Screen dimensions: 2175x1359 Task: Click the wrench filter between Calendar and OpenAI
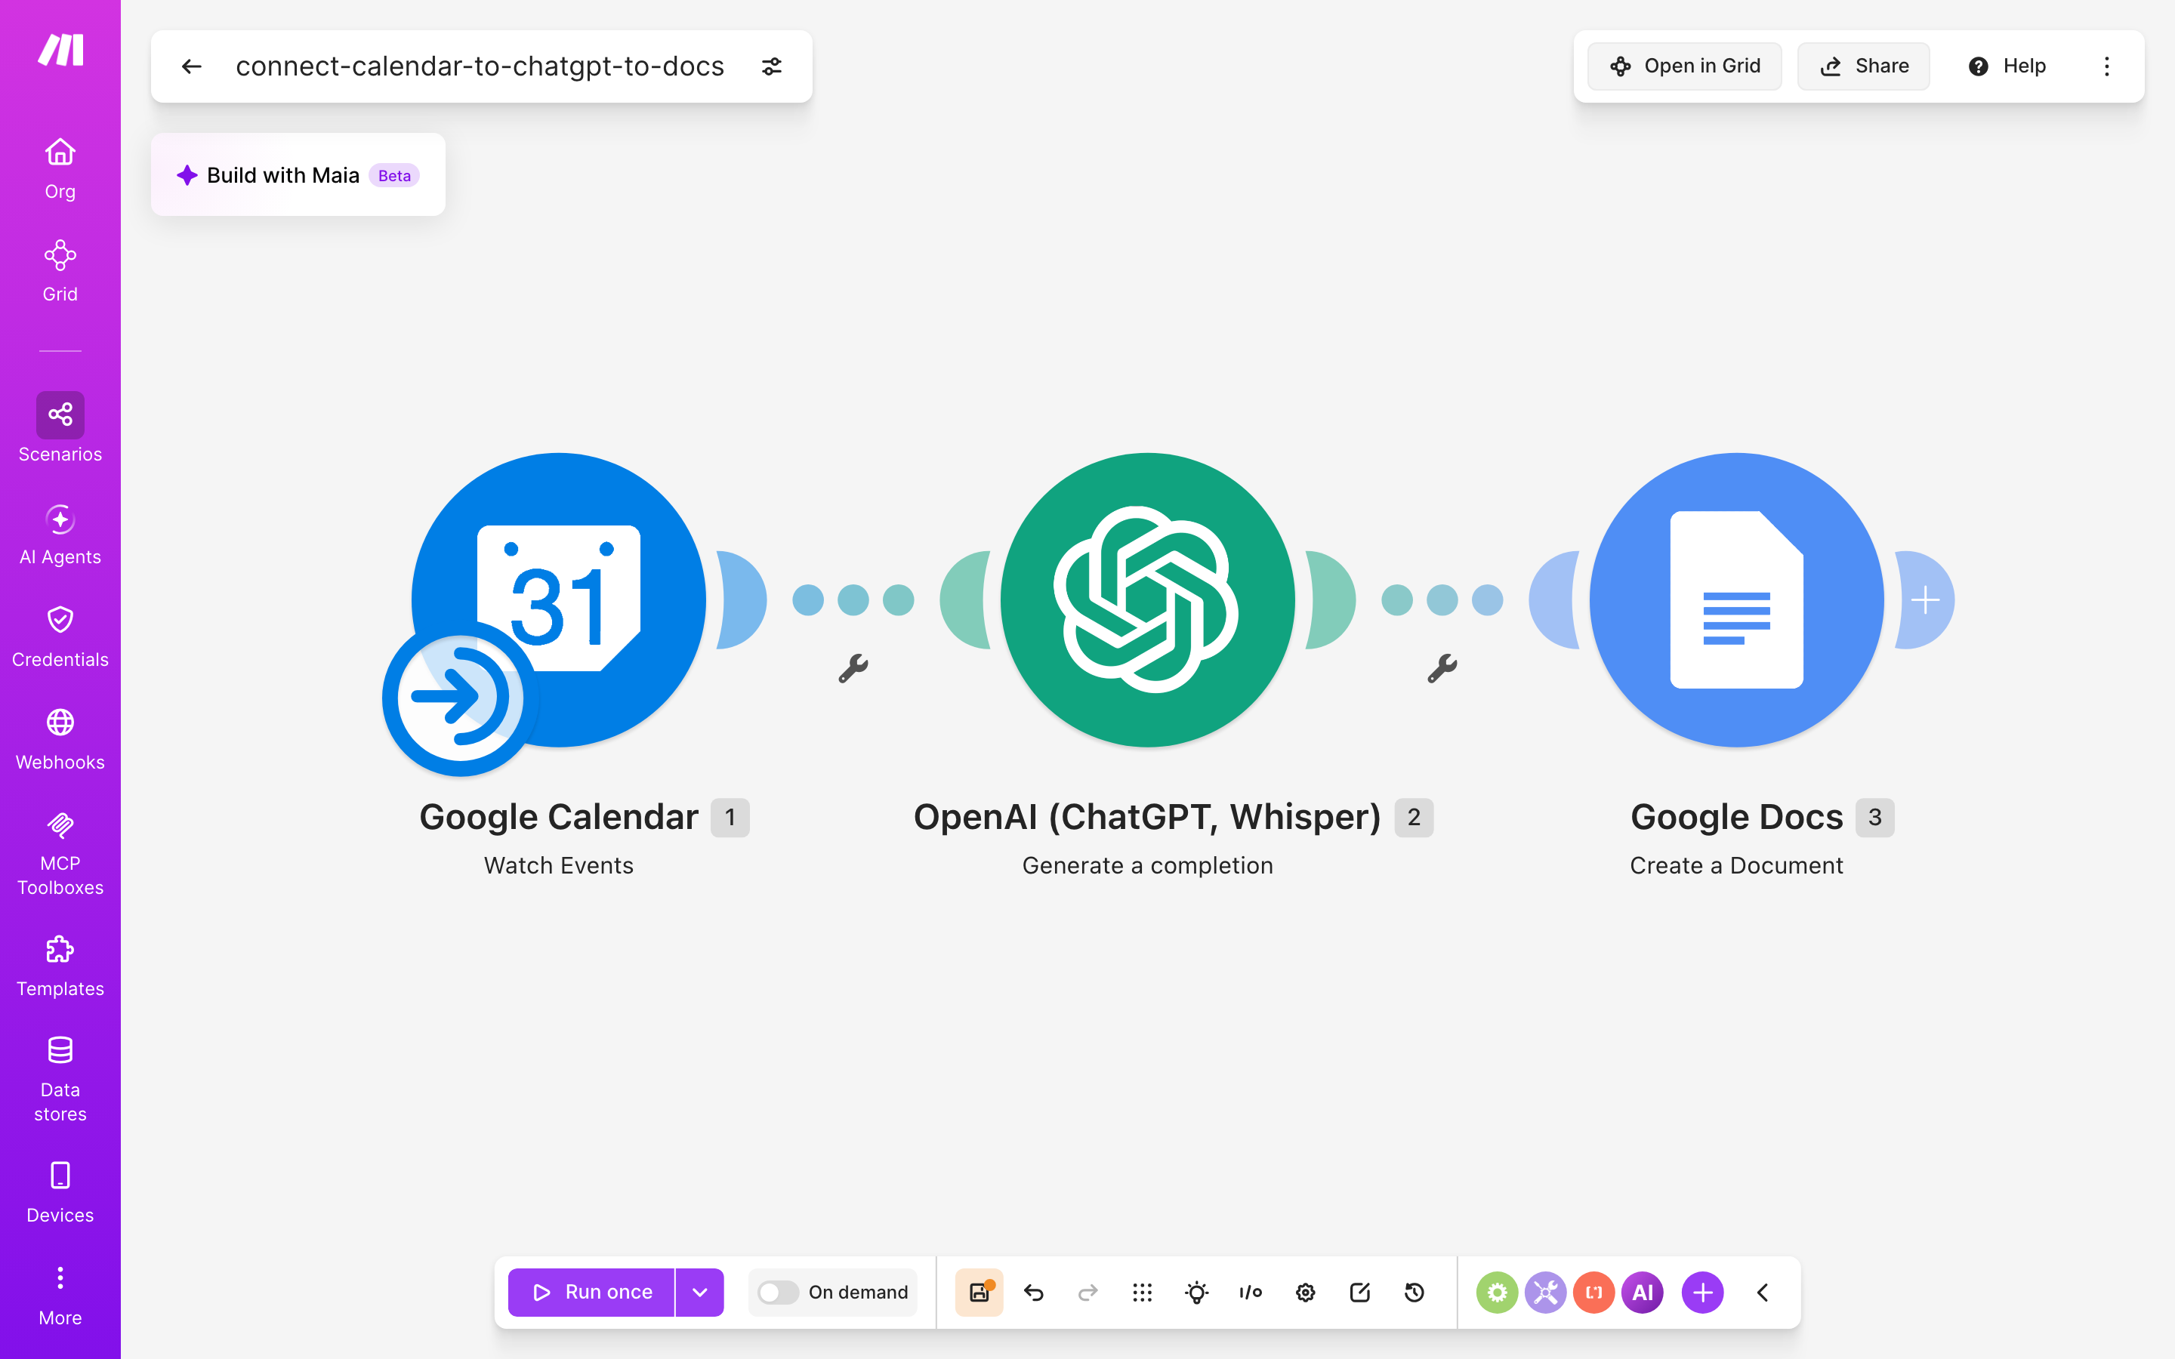coord(853,668)
